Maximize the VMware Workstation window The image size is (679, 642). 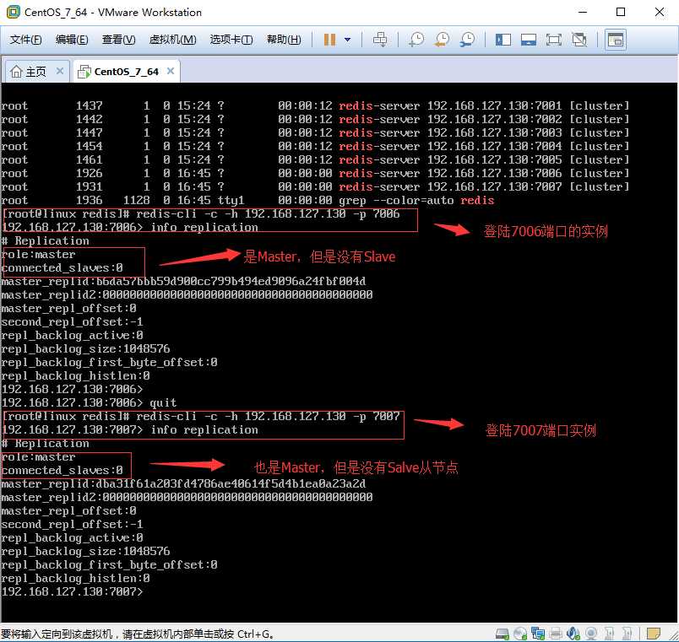[x=620, y=12]
